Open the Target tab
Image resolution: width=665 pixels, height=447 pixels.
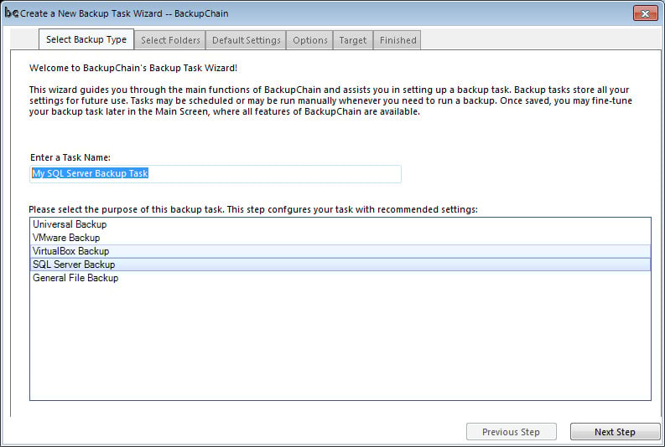(x=352, y=40)
